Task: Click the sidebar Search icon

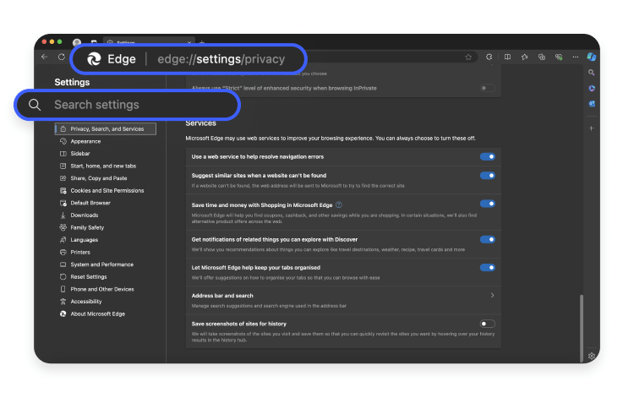Action: [x=592, y=73]
